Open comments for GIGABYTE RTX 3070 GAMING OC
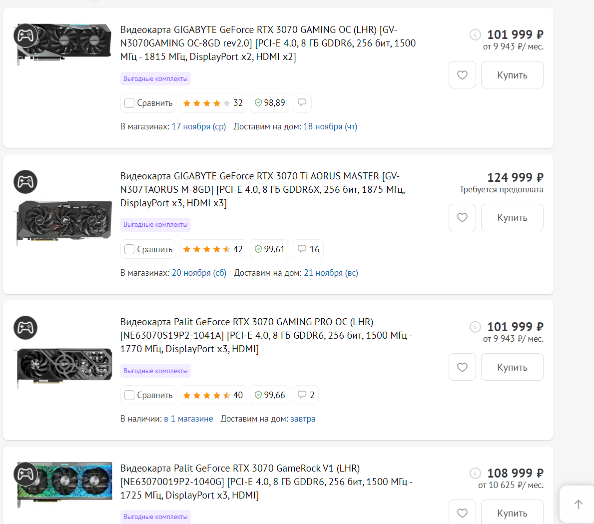This screenshot has height=524, width=594. (302, 103)
